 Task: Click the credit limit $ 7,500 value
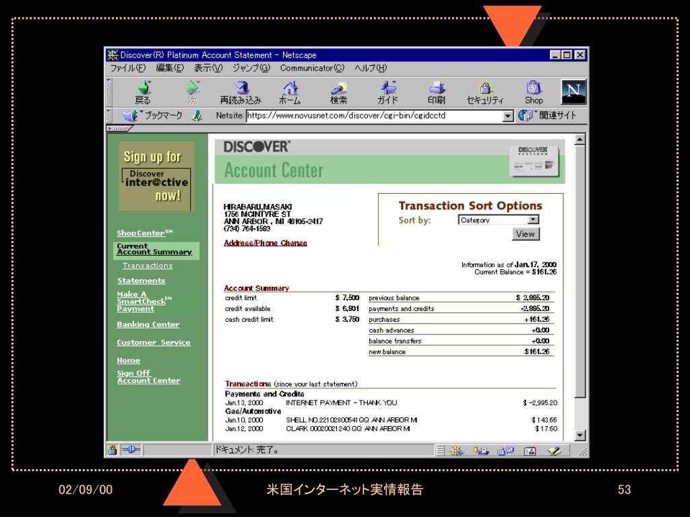347,298
